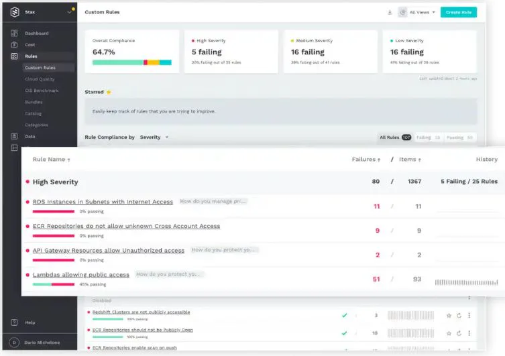Screen dimensions: 505x356
Task: Expand the Stax organization switcher
Action: (69, 12)
